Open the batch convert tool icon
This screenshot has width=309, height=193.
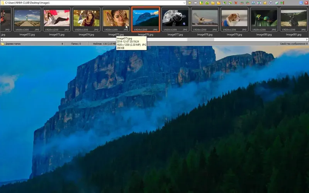259,3
